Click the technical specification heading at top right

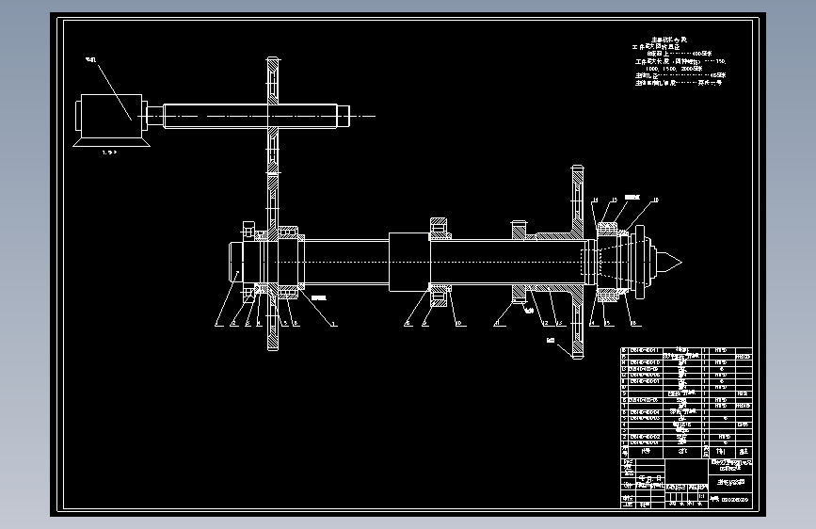(x=669, y=40)
